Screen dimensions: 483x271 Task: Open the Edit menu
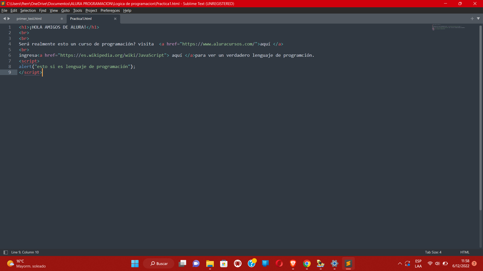pyautogui.click(x=14, y=10)
